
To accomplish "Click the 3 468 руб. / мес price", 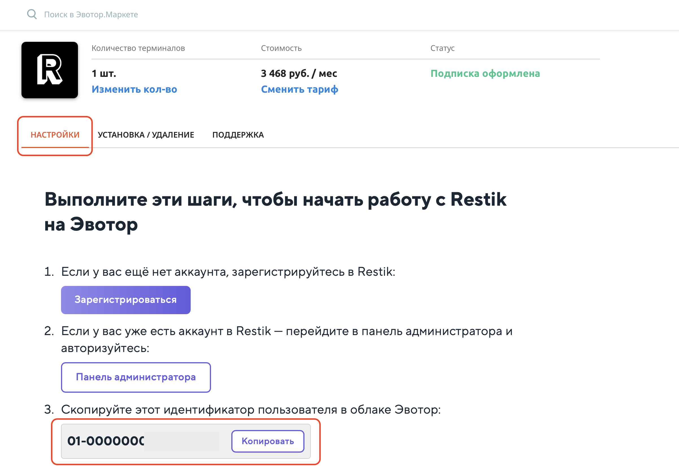I will pos(299,73).
